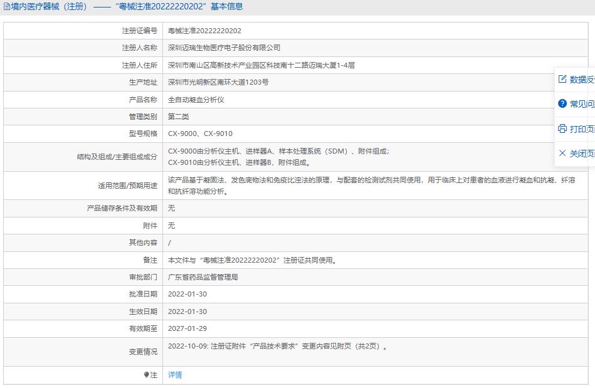Screen dimensions: 595x388
Task: Open the 常见问题 side link
Action: [582, 104]
